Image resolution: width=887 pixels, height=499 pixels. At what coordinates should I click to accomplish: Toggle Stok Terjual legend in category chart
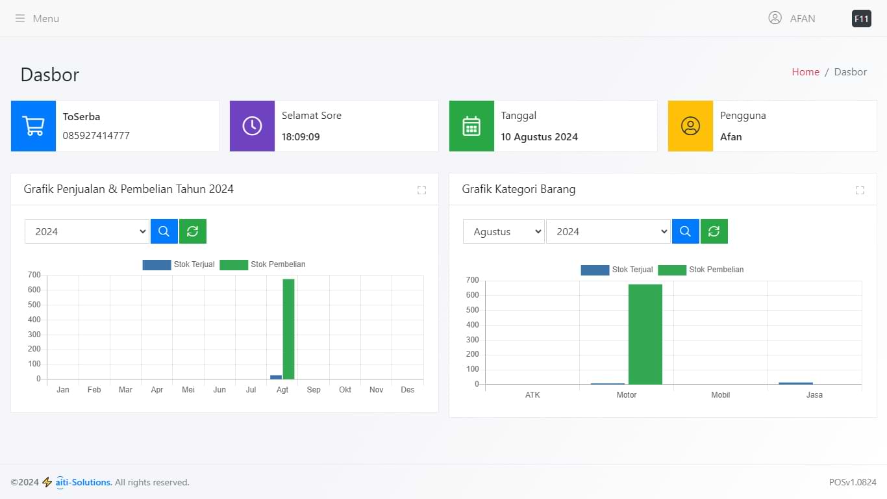617,270
